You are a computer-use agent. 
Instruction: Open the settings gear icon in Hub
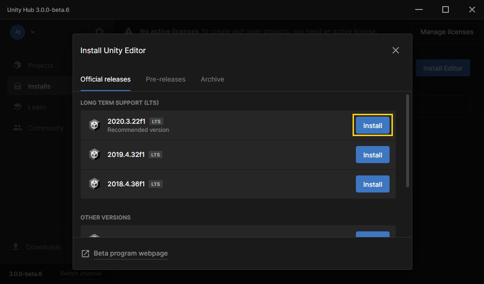click(x=99, y=31)
